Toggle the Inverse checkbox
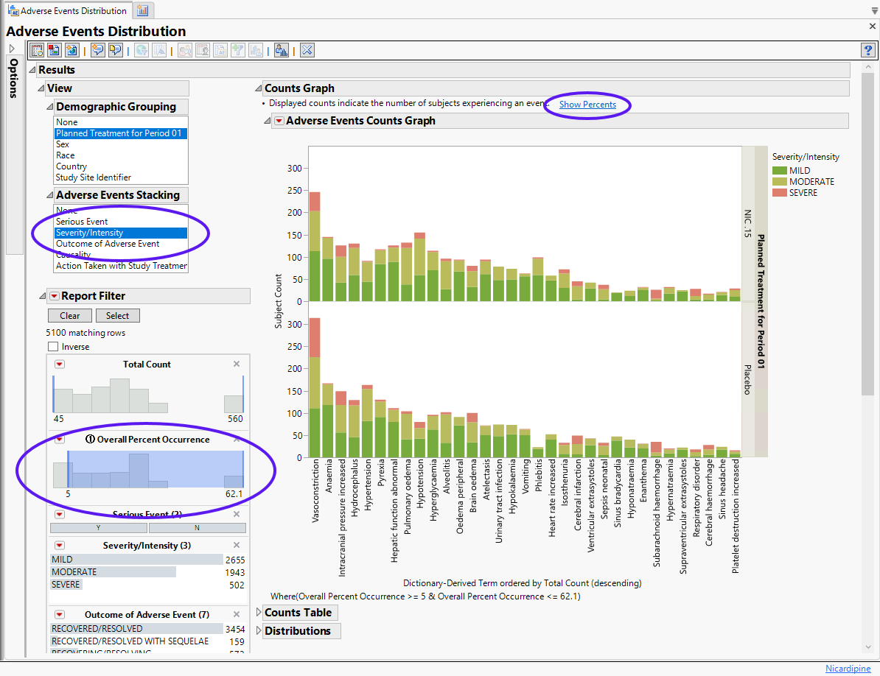 (53, 347)
